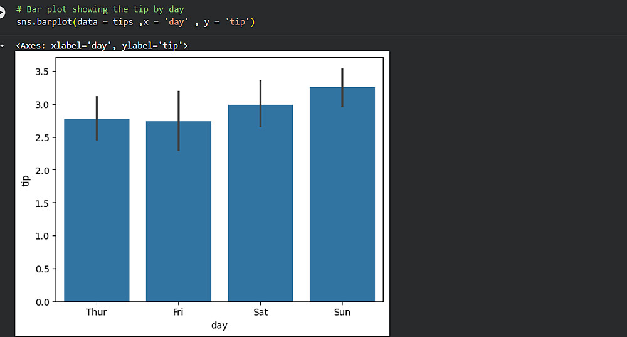Click the output indicator dot beside Axes text

(3, 46)
